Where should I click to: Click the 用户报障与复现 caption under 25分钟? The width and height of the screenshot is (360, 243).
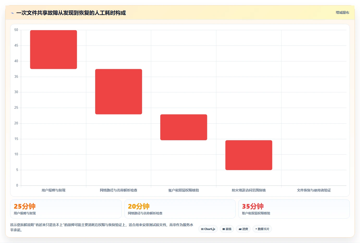[x=25, y=213]
